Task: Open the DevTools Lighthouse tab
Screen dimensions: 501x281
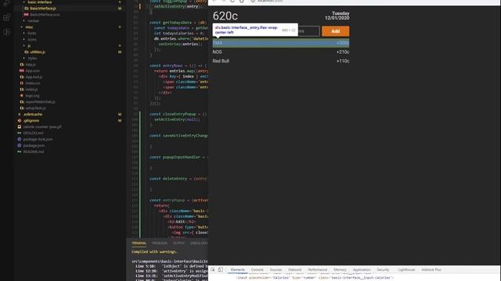Action: (x=406, y=270)
